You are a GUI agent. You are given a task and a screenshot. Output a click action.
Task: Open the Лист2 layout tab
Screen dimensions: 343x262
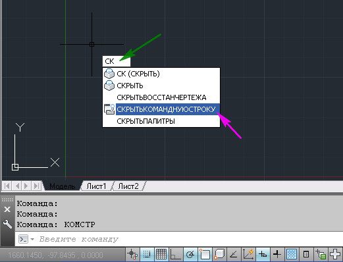pyautogui.click(x=128, y=186)
